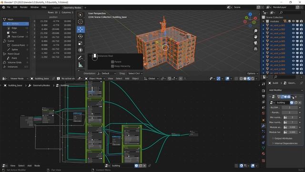Open the Object properties tab
Viewport: 305px width, 172px height.
tap(264, 120)
